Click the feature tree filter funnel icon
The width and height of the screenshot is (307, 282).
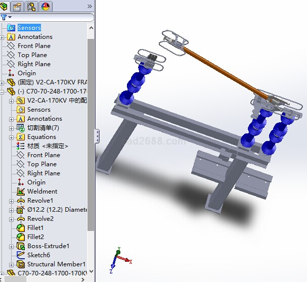click(x=4, y=17)
